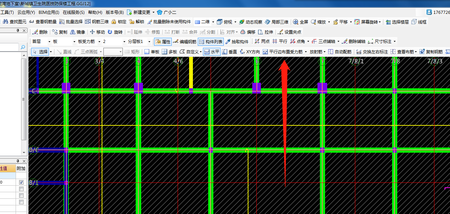Click the 删除辅轴 delete auxiliary axis tool
The height and width of the screenshot is (214, 450).
354,41
